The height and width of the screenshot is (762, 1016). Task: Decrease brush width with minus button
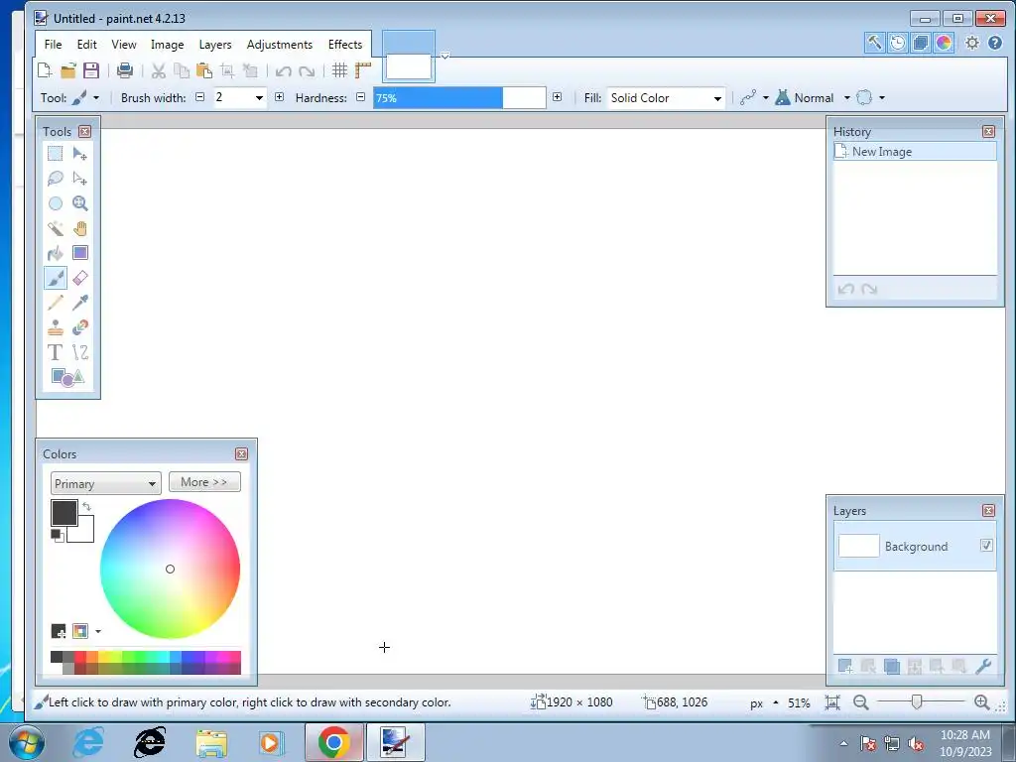[x=200, y=97]
